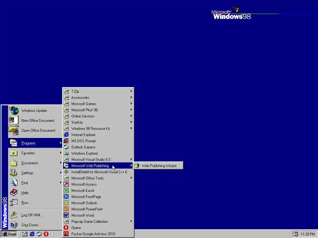The width and height of the screenshot is (318, 238).
Task: Click the 7-Zip folder icon
Action: click(66, 91)
